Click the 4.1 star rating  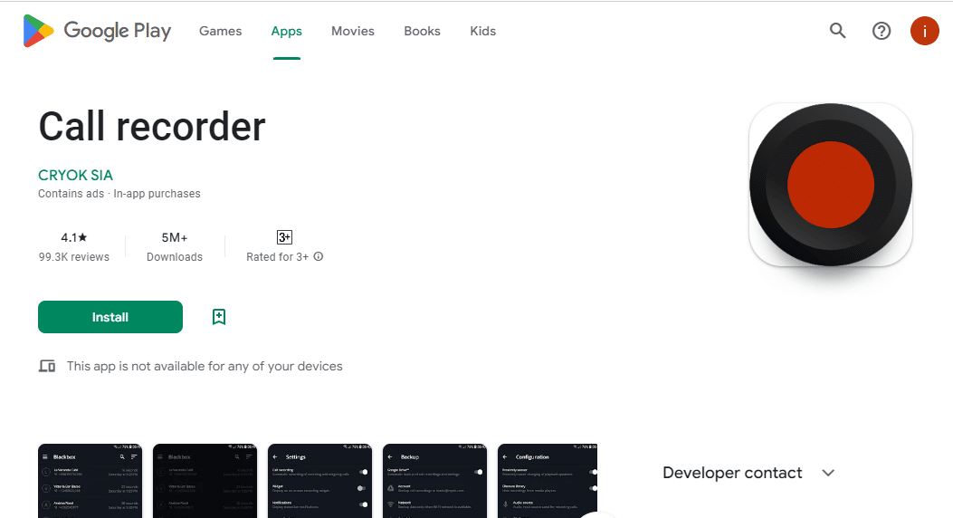pos(73,237)
